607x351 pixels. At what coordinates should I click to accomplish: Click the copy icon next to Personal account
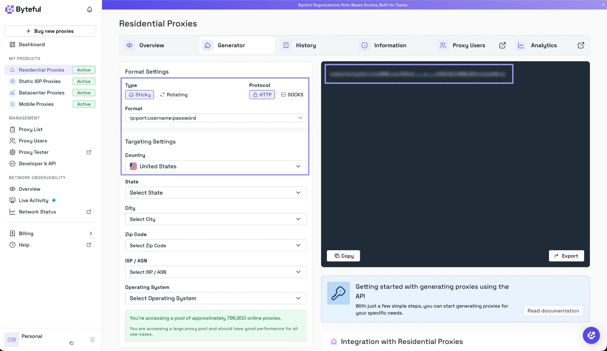(x=71, y=343)
